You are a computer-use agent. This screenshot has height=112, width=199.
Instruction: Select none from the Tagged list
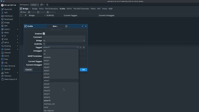61,107
